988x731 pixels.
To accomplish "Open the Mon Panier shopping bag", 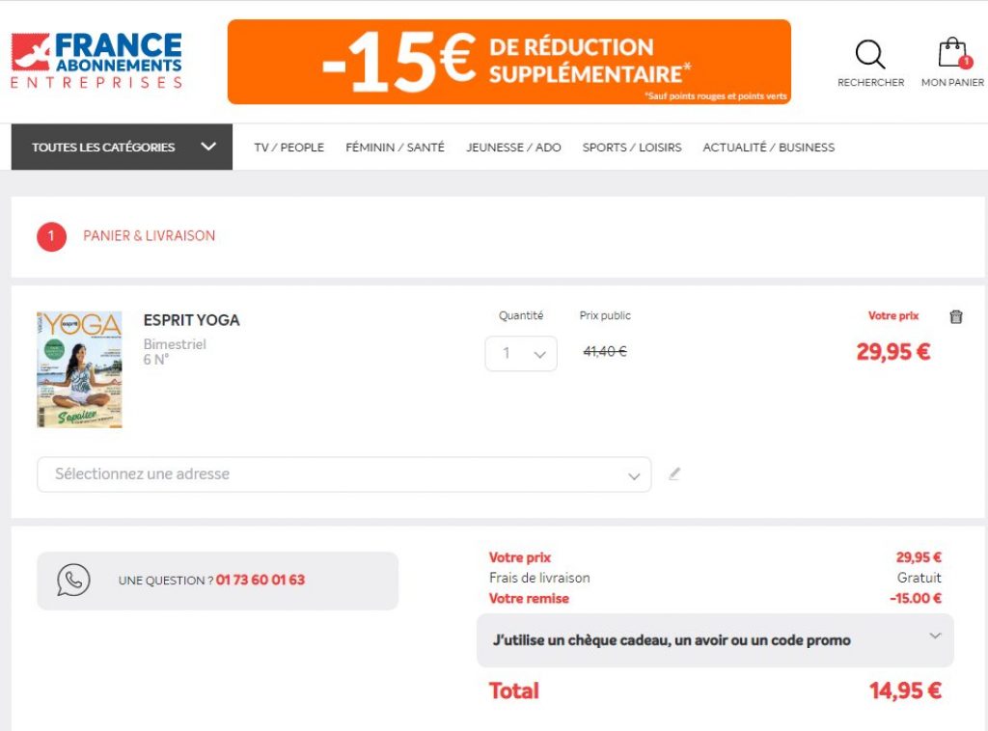I will point(952,56).
